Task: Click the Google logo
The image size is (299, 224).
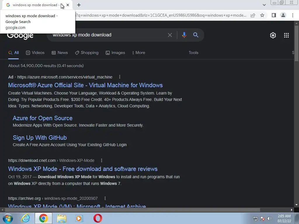Action: click(20, 36)
